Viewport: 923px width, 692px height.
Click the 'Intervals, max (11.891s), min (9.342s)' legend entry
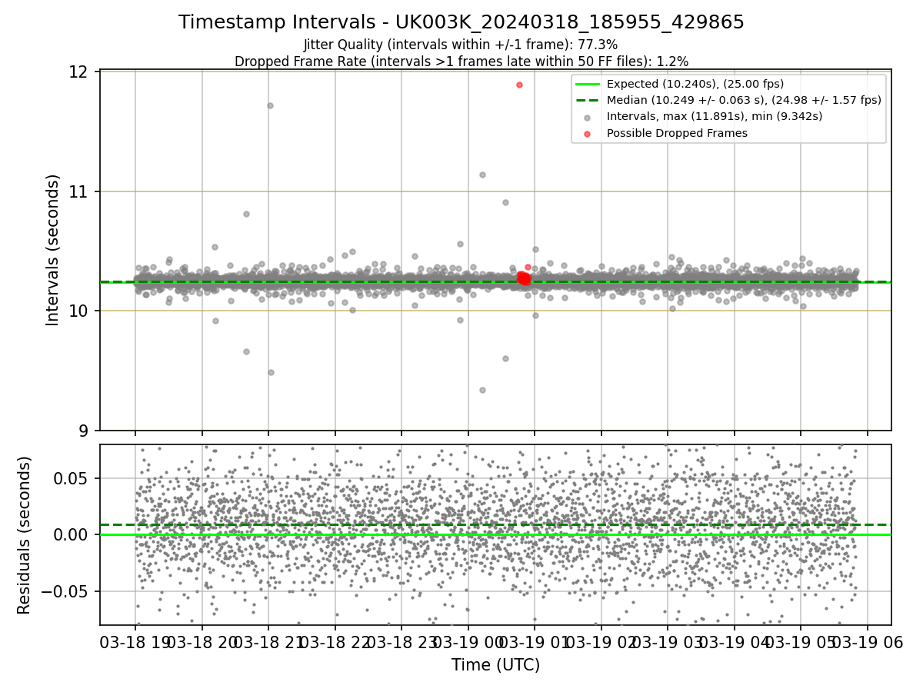tap(715, 117)
